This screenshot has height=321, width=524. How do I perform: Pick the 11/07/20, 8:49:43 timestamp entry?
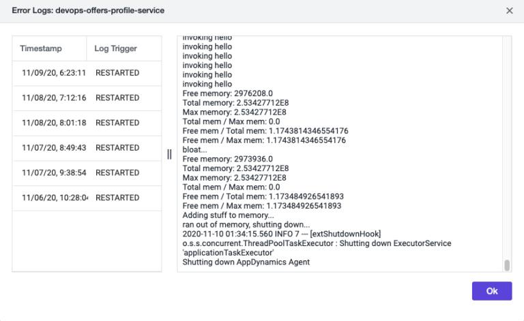tap(53, 148)
